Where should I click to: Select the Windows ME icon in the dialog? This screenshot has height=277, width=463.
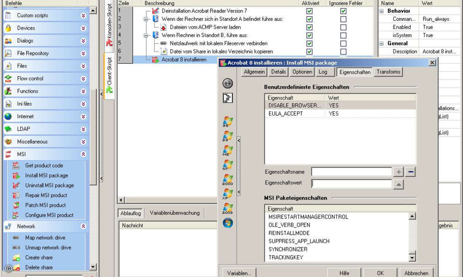pos(228,150)
